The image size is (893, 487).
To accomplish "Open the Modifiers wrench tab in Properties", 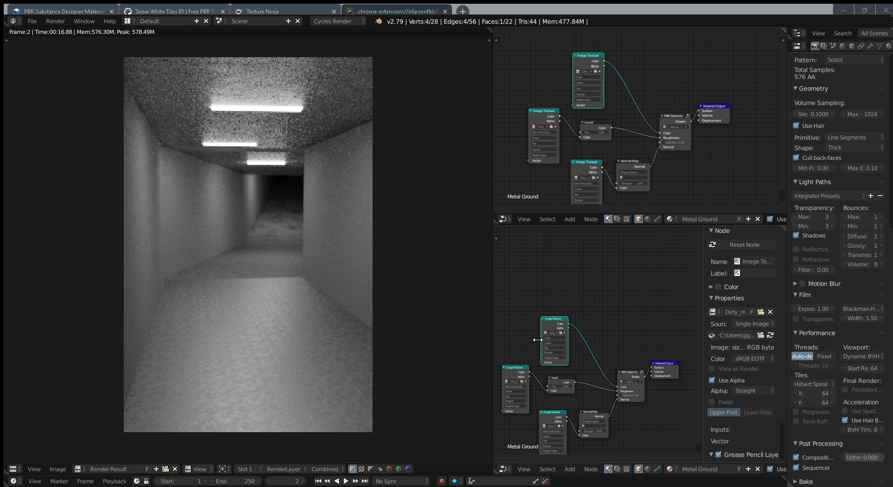I will point(871,46).
